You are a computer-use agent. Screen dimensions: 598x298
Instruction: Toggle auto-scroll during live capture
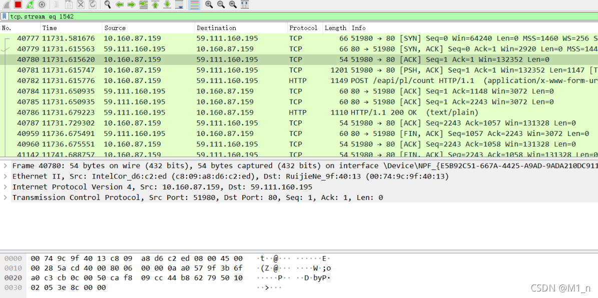click(179, 4)
